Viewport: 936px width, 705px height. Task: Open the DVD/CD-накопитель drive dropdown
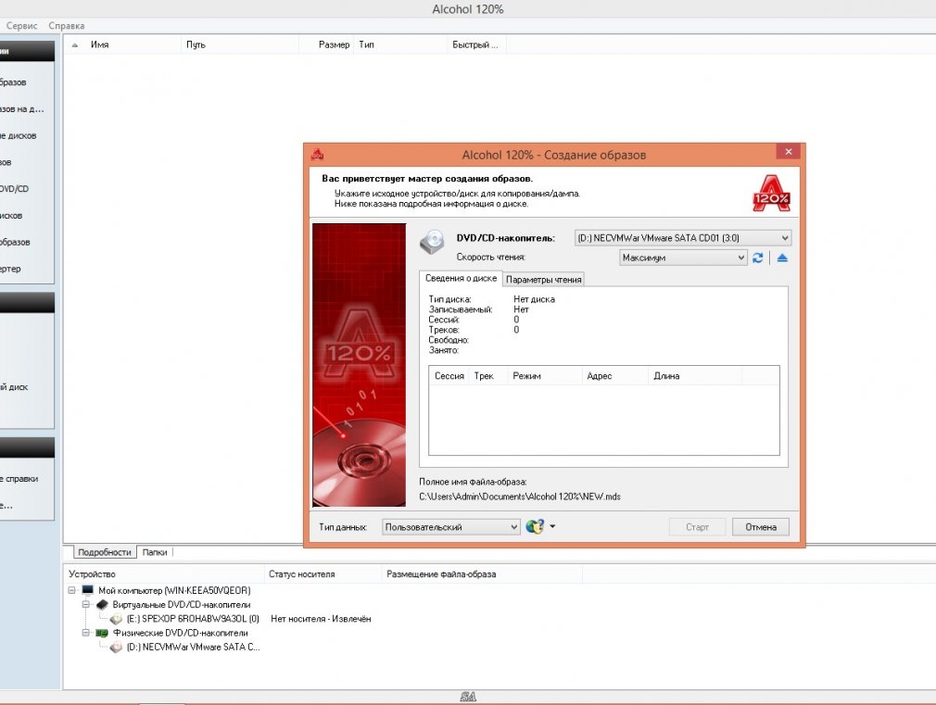point(683,237)
